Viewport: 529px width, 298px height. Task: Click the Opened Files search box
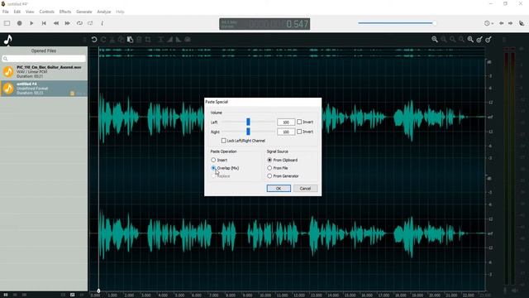(44, 59)
